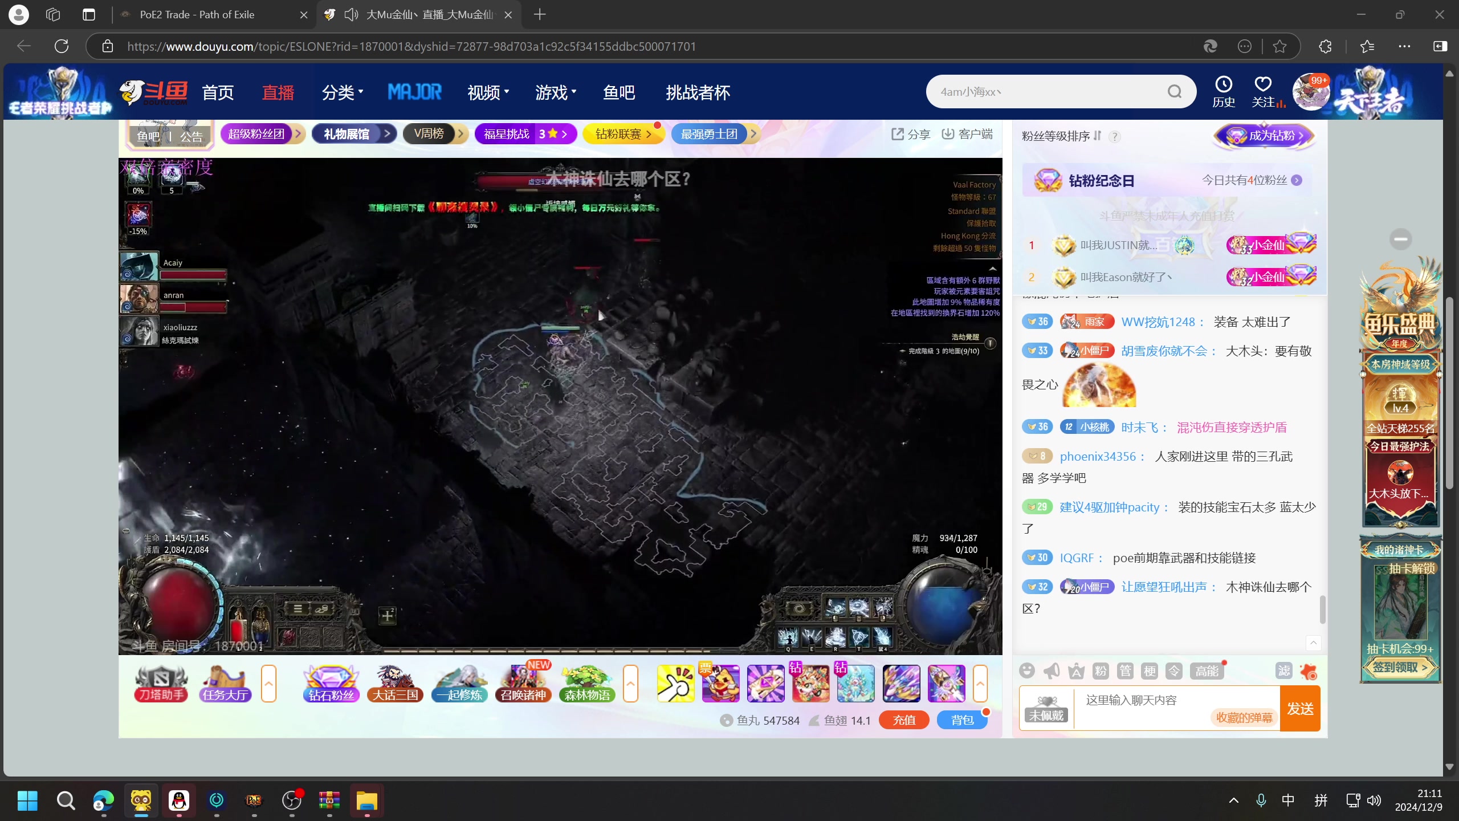Show hidden icons in system tray chevron
Screen dimensions: 1459x821
click(x=1233, y=800)
